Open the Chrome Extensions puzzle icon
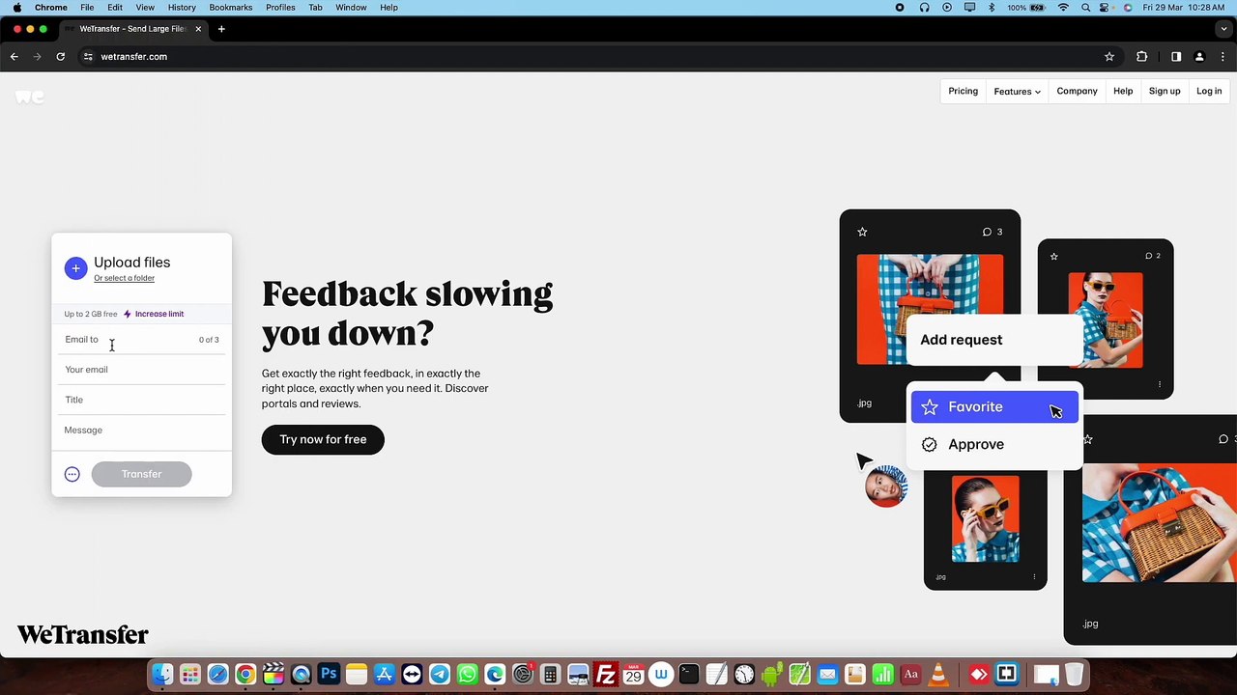Screen dimensions: 1237x695 pyautogui.click(x=1141, y=57)
